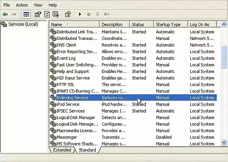The image size is (228, 162).
Task: Select the HID Input Service name
Action: pyautogui.click(x=73, y=78)
